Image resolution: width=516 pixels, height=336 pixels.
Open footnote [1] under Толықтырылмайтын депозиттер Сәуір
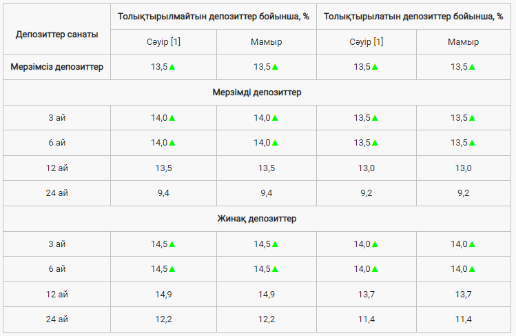point(176,42)
